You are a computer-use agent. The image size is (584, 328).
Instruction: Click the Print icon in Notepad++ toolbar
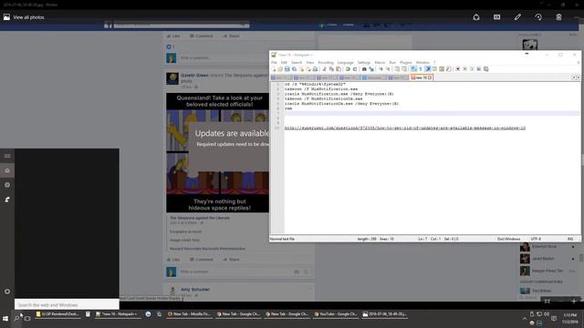(315, 69)
